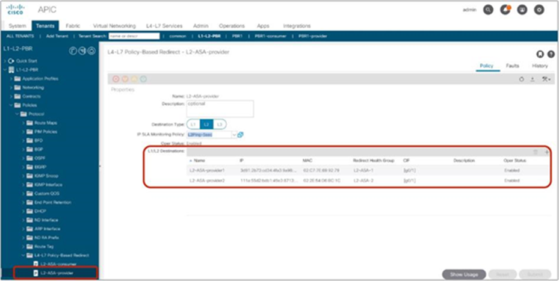Click the Show Usage button
The height and width of the screenshot is (281, 559).
pyautogui.click(x=464, y=274)
